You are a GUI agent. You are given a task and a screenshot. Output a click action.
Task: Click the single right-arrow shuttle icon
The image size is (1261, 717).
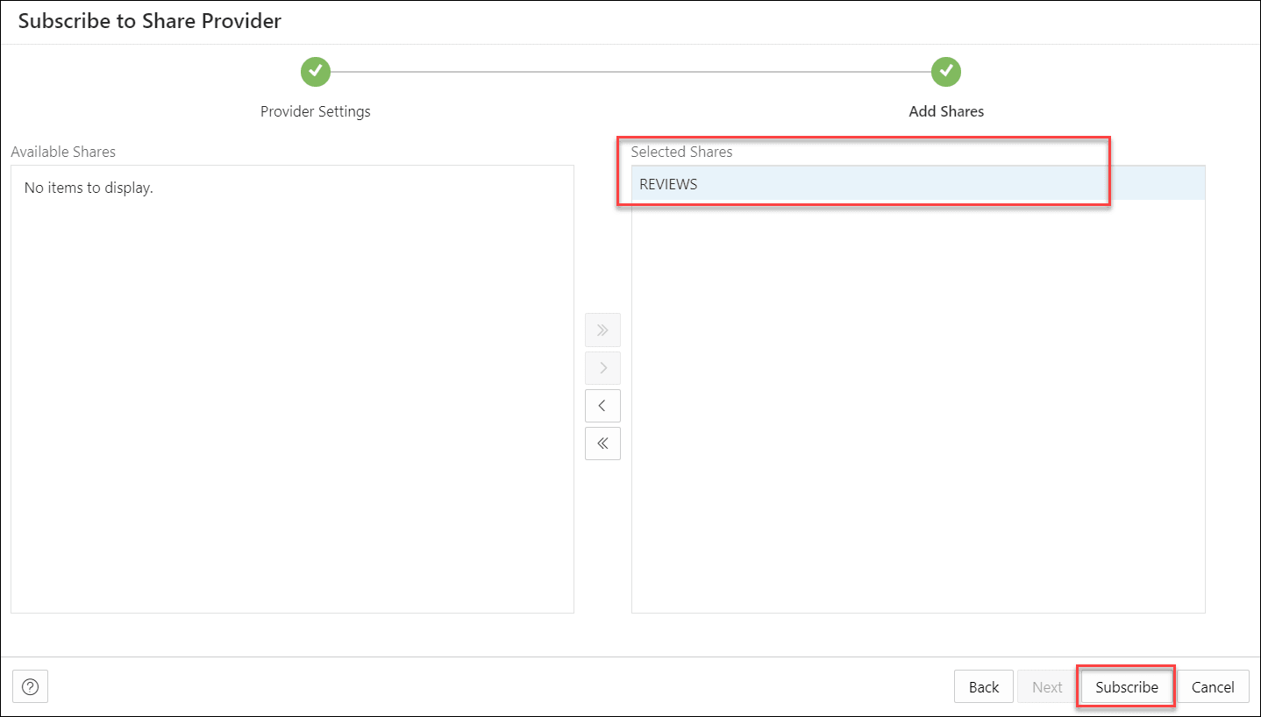(602, 367)
